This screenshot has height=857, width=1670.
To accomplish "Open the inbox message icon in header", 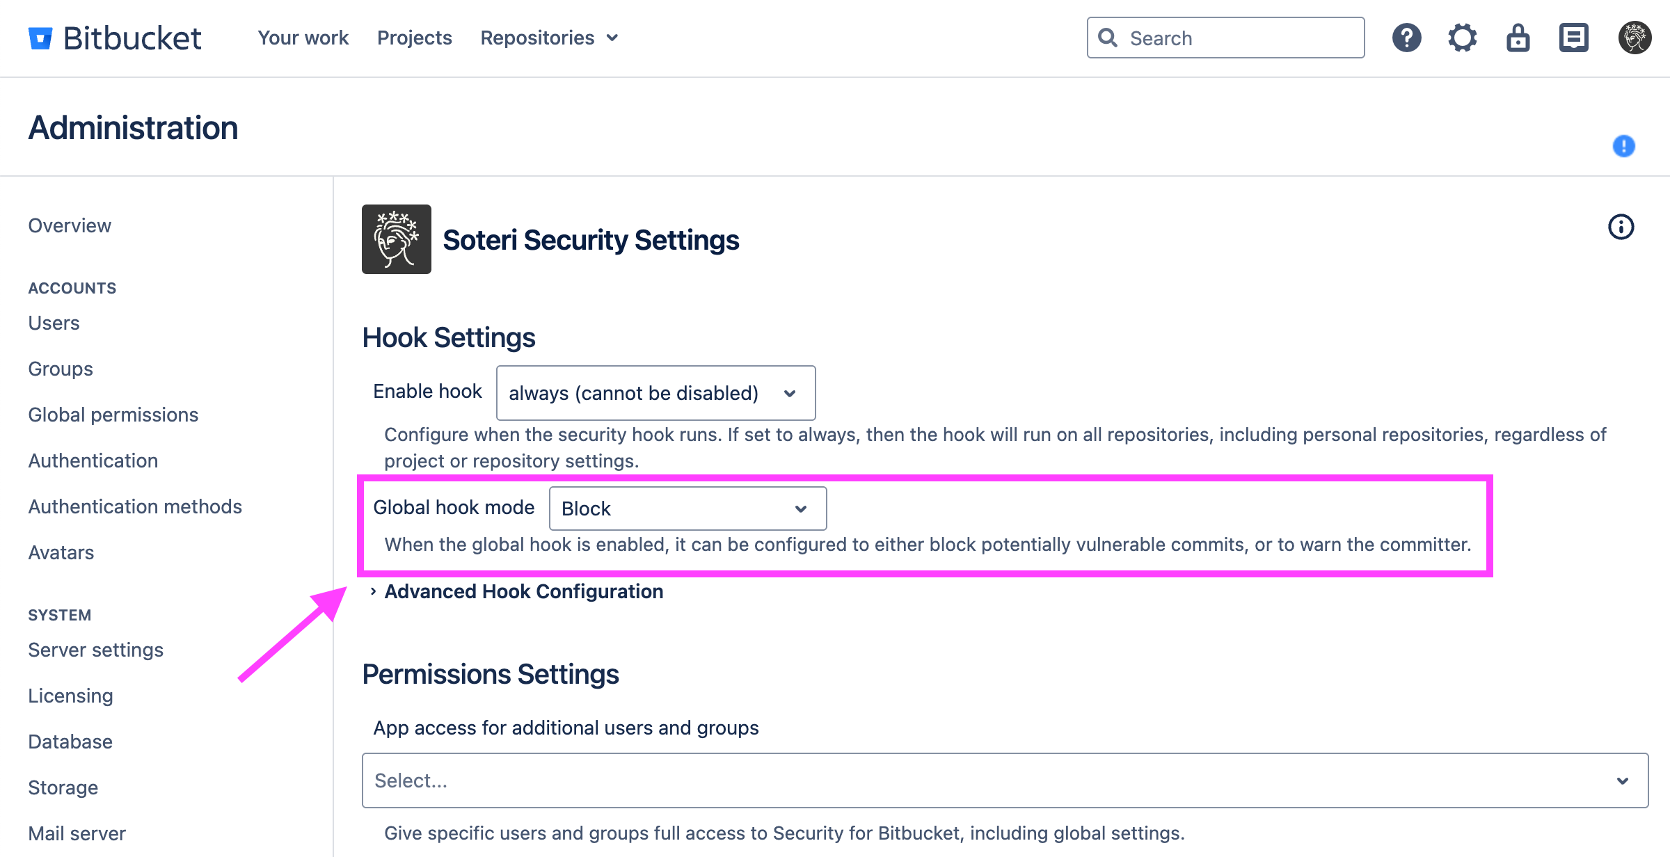I will [x=1573, y=38].
